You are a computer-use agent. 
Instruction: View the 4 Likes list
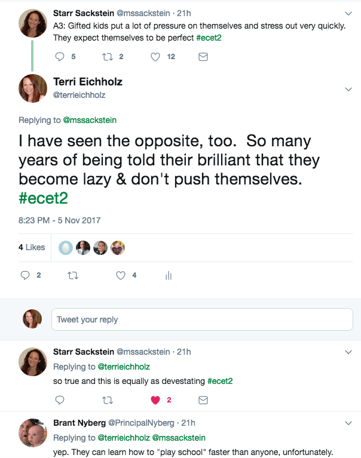(32, 247)
